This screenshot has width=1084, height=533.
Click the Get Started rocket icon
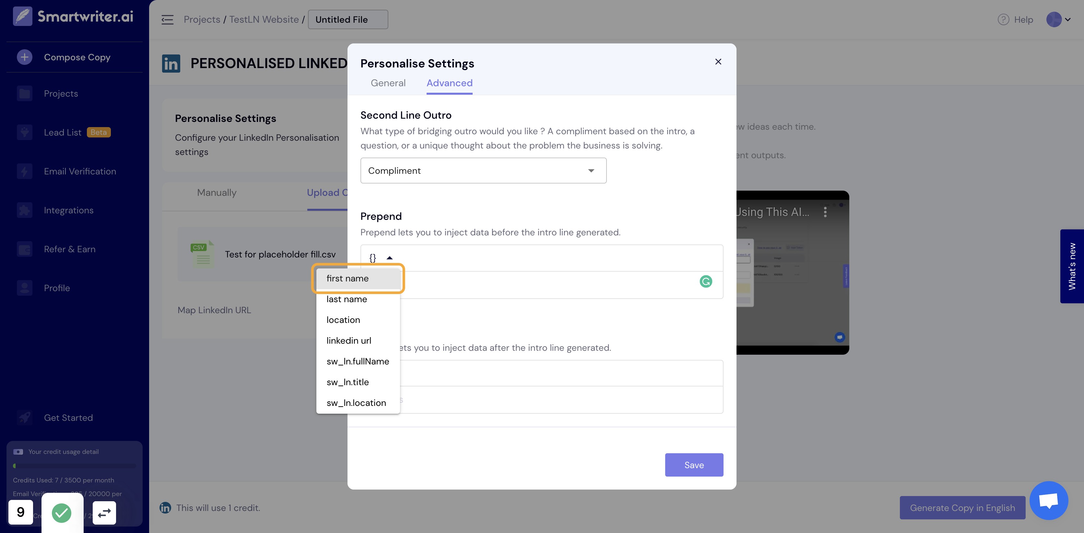point(24,418)
